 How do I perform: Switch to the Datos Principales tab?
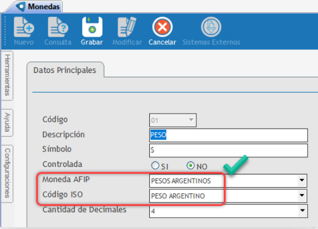65,70
